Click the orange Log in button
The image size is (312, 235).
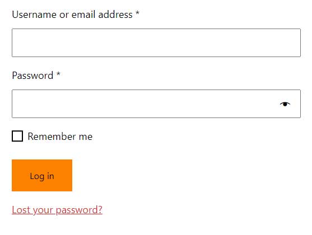click(x=42, y=175)
